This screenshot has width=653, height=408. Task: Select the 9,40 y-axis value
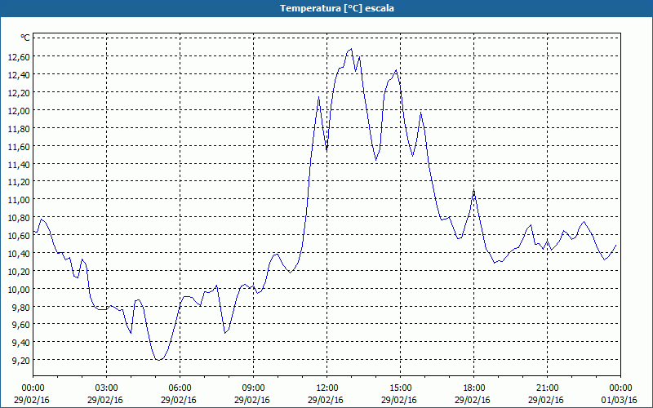(21, 343)
